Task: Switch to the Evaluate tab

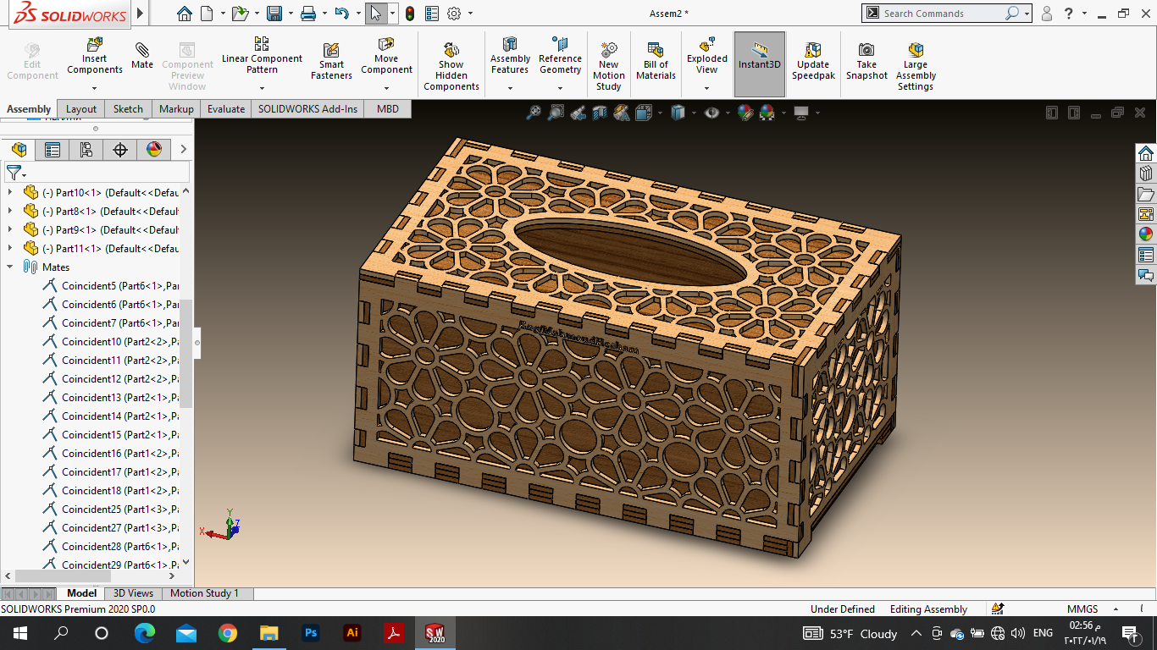Action: (x=226, y=109)
